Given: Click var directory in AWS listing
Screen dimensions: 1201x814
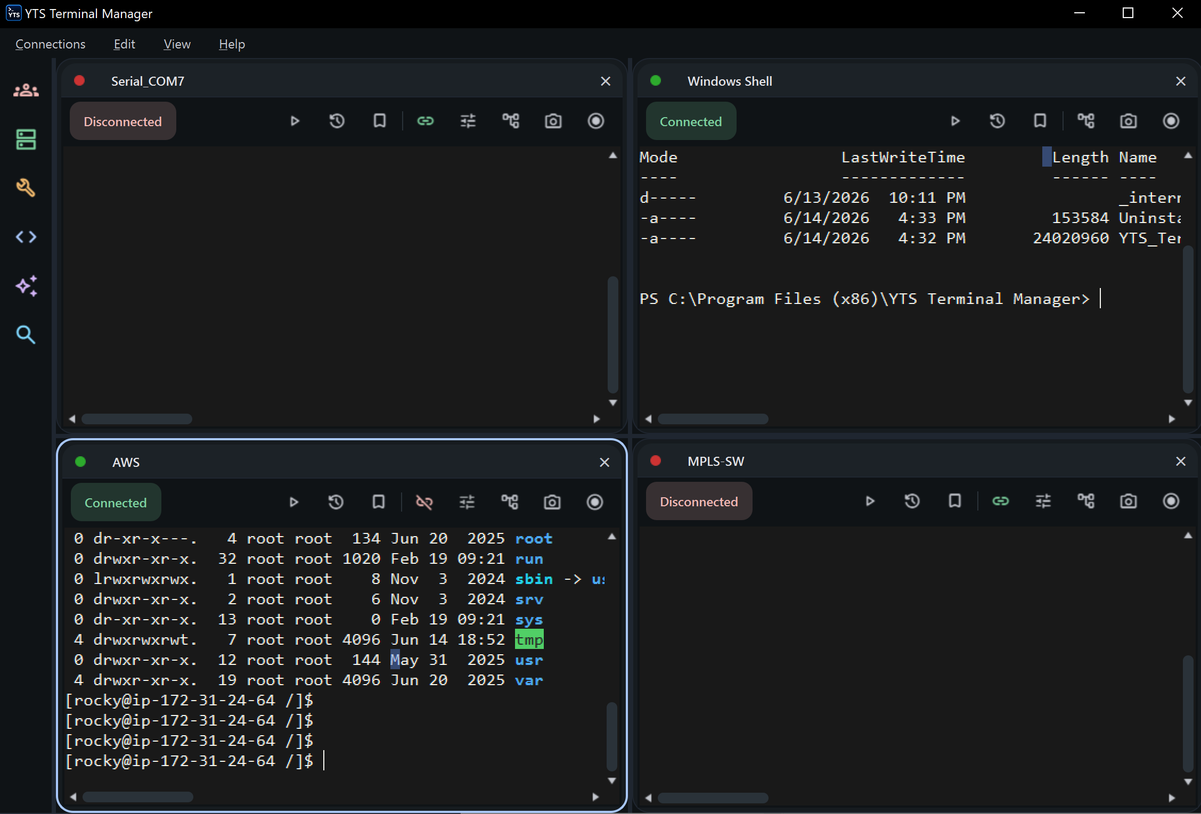Looking at the screenshot, I should point(529,680).
